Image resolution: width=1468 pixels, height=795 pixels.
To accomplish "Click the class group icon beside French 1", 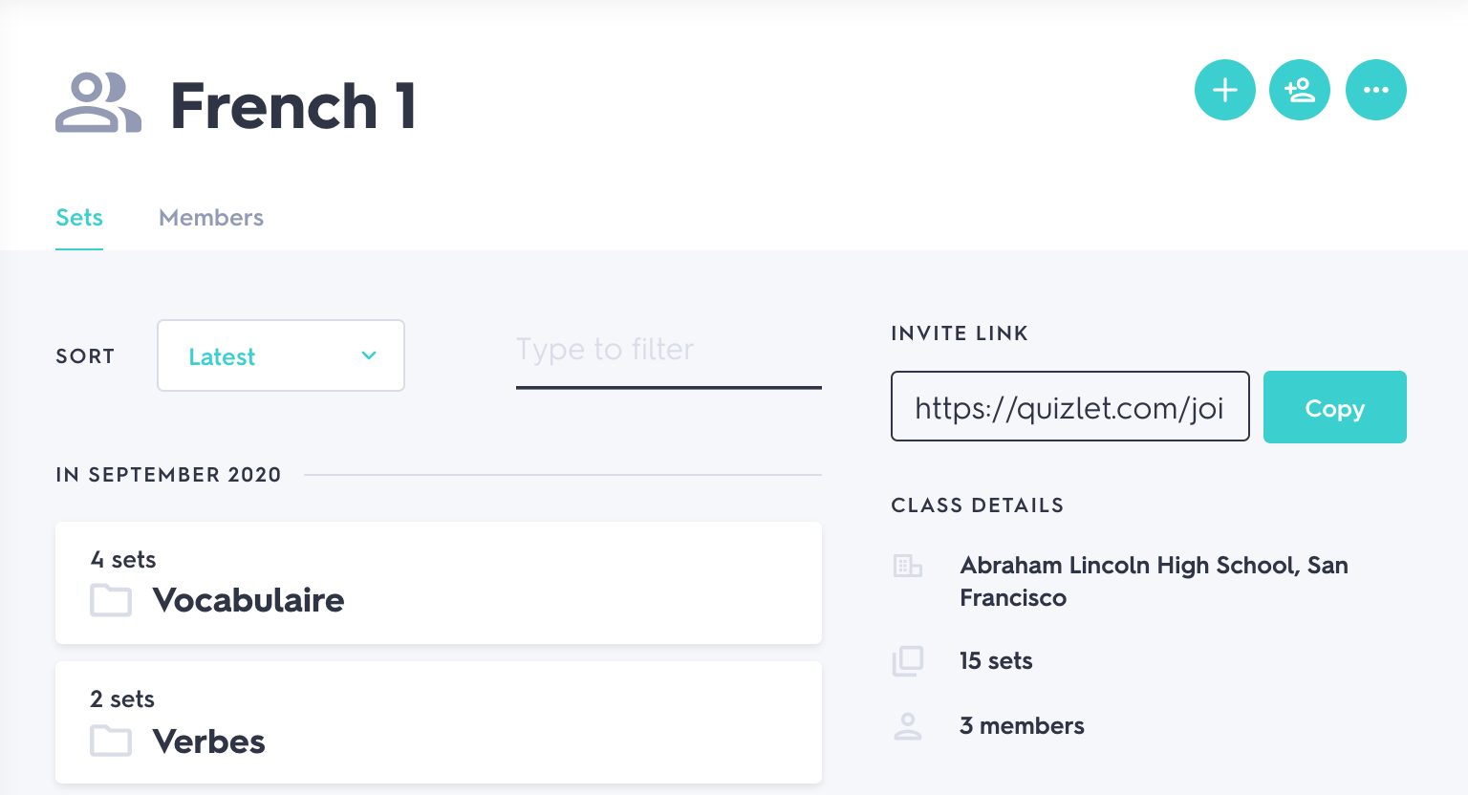I will pyautogui.click(x=98, y=103).
